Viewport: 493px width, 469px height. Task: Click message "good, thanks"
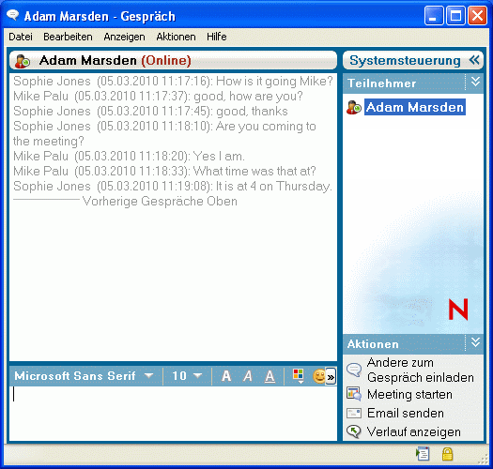[252, 111]
